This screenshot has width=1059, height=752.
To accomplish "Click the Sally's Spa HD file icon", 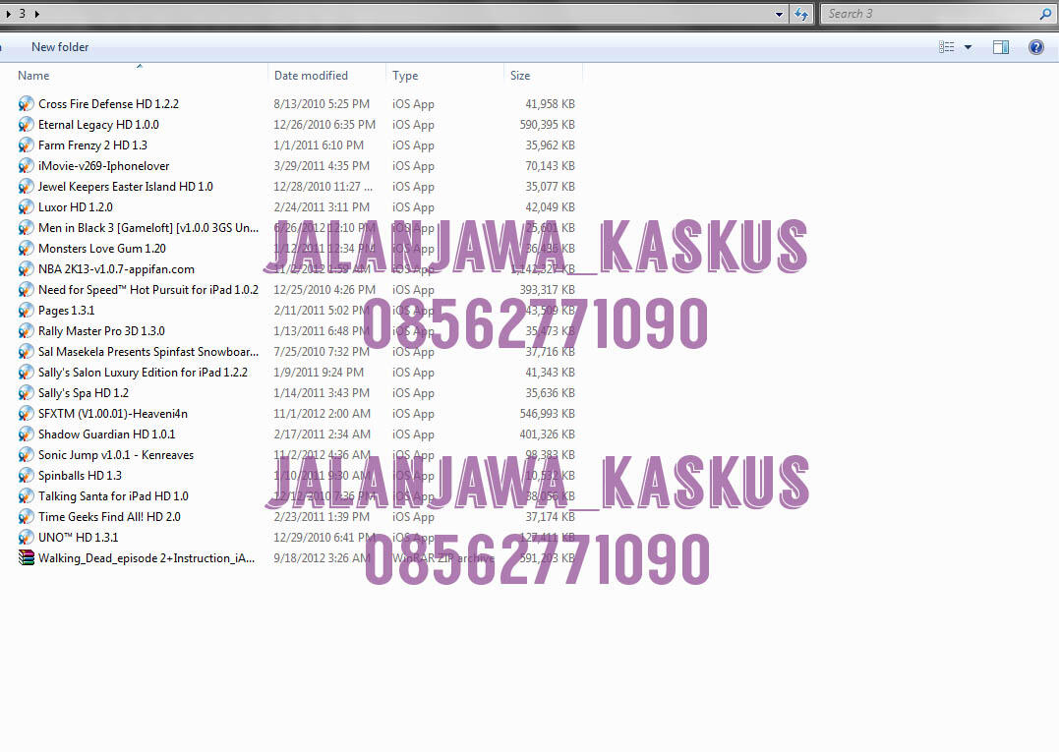I will [26, 393].
